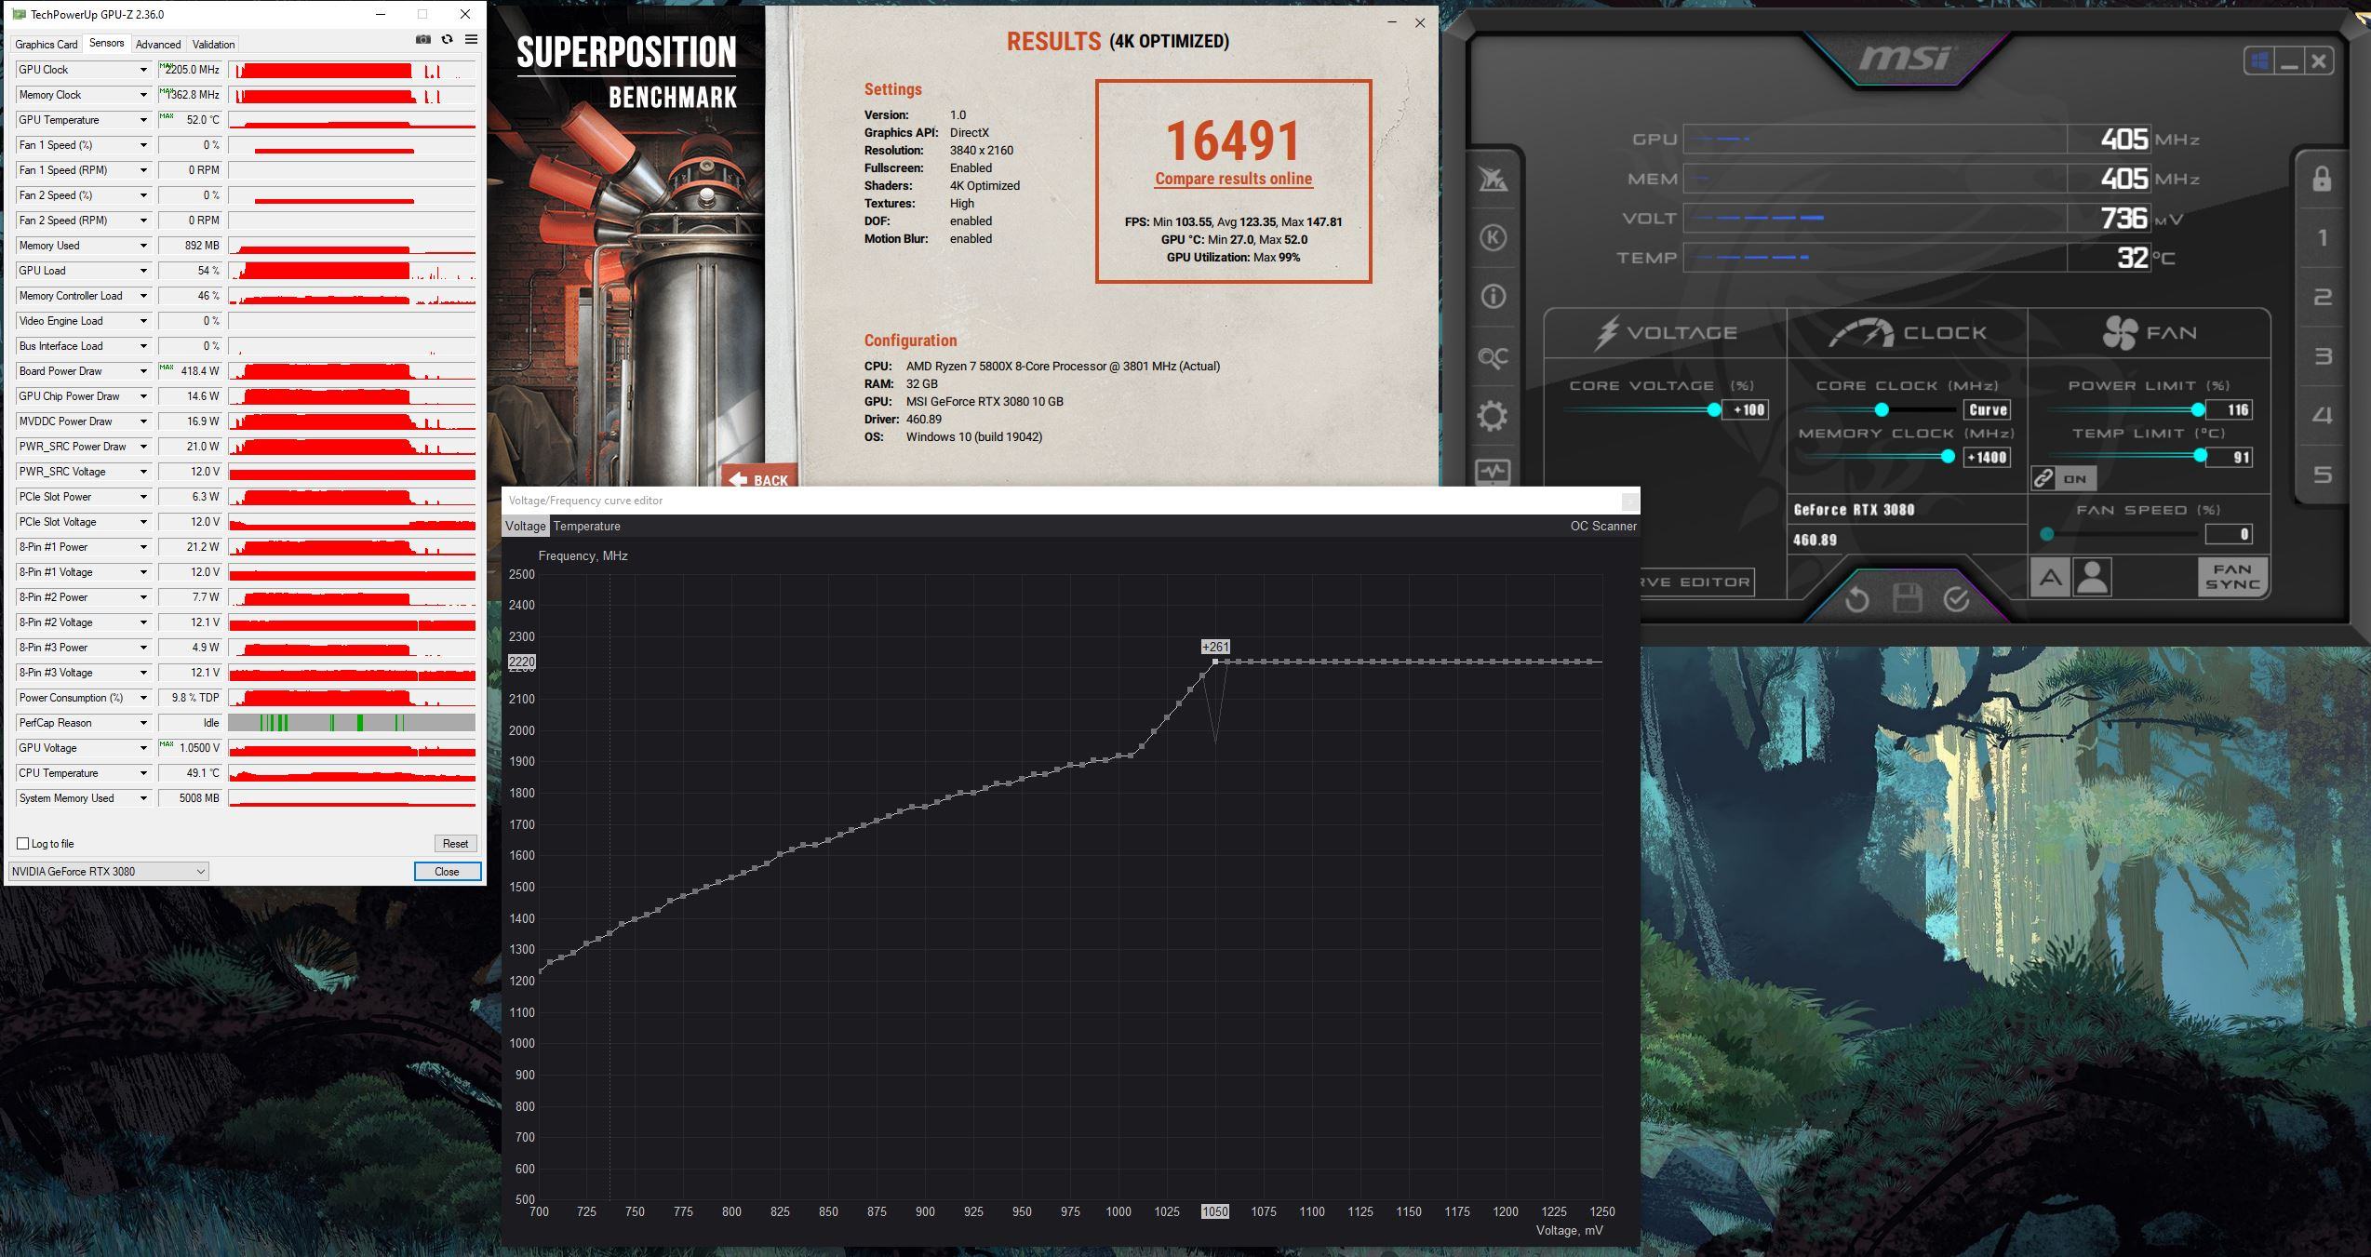
Task: Expand GPU Clock sensor dropdown
Action: click(143, 70)
